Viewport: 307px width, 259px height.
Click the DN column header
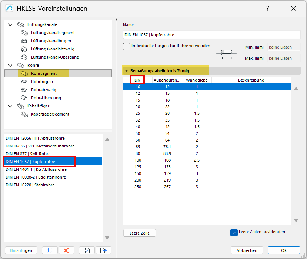coord(137,80)
